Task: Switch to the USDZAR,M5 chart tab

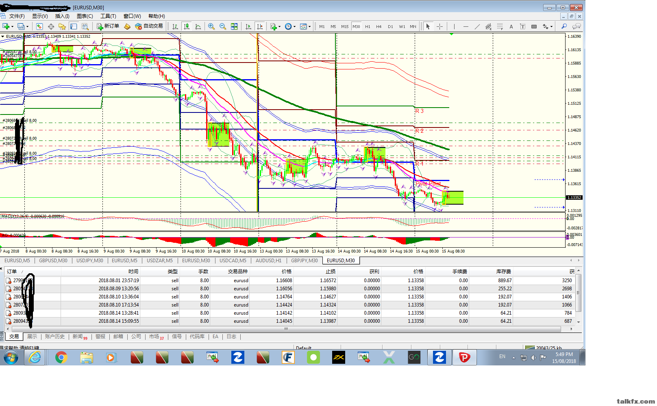Action: click(x=160, y=261)
